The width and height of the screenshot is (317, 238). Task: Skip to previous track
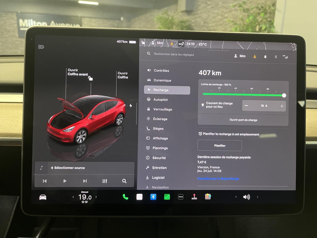45,181
